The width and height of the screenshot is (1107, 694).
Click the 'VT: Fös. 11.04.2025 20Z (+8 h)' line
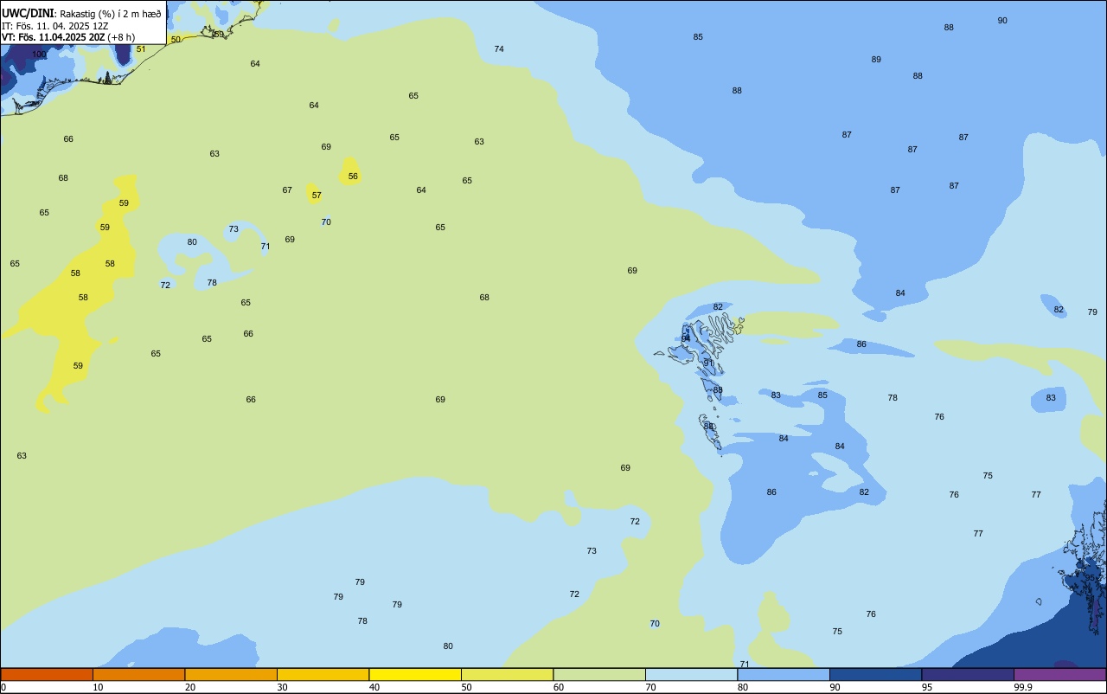[x=68, y=37]
